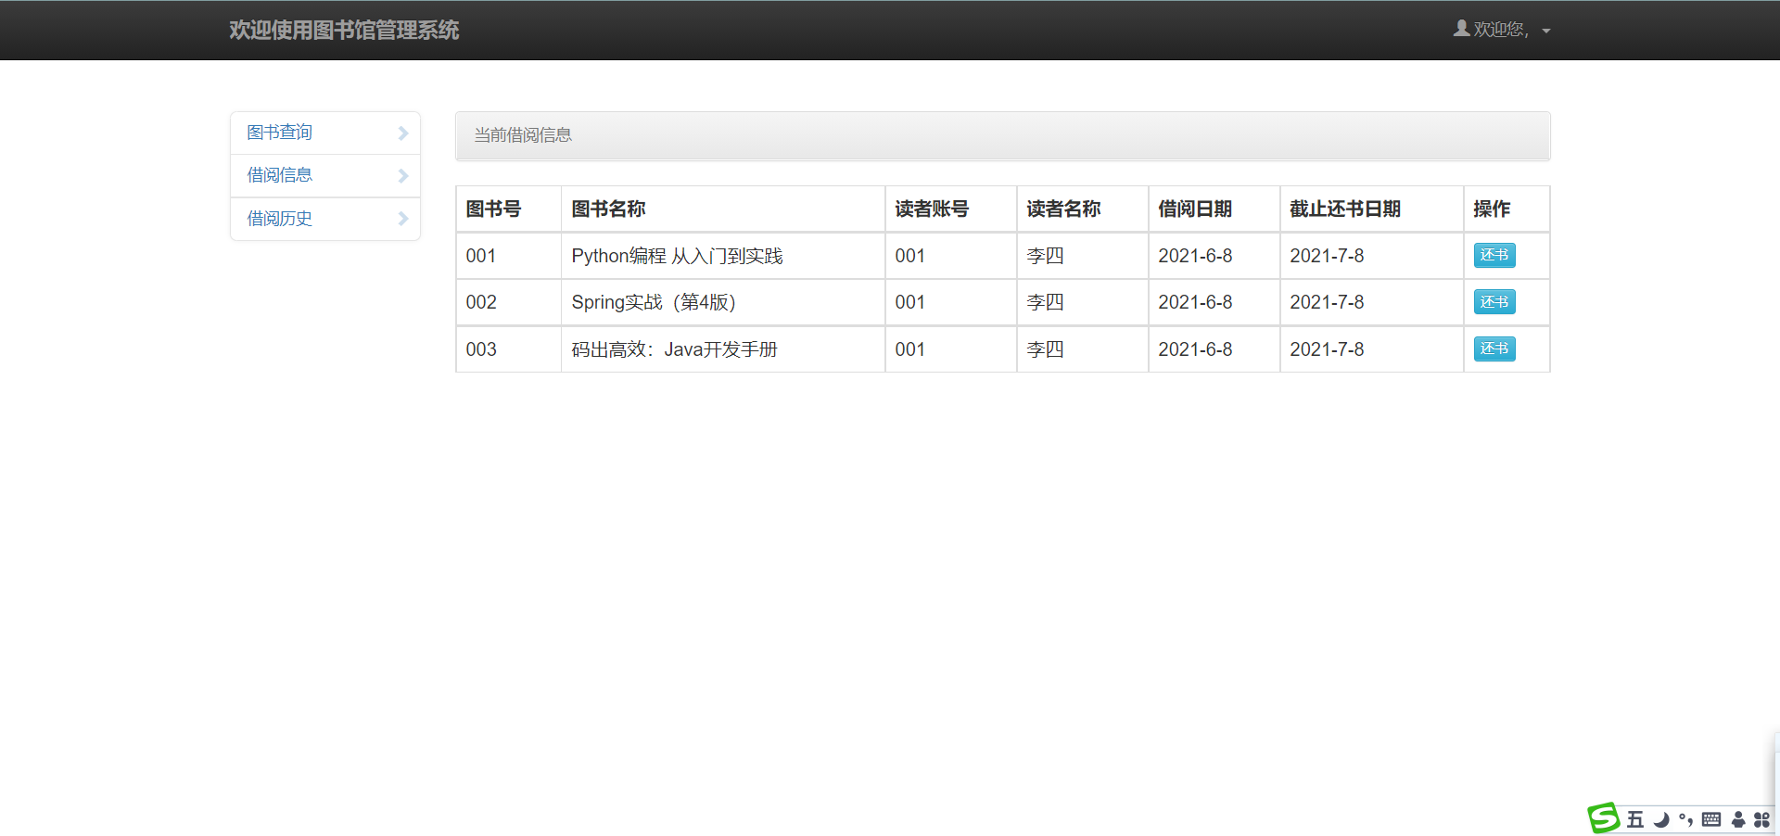
Task: Click 还书 for 码出高效：Java开发手册
Action: (x=1494, y=348)
